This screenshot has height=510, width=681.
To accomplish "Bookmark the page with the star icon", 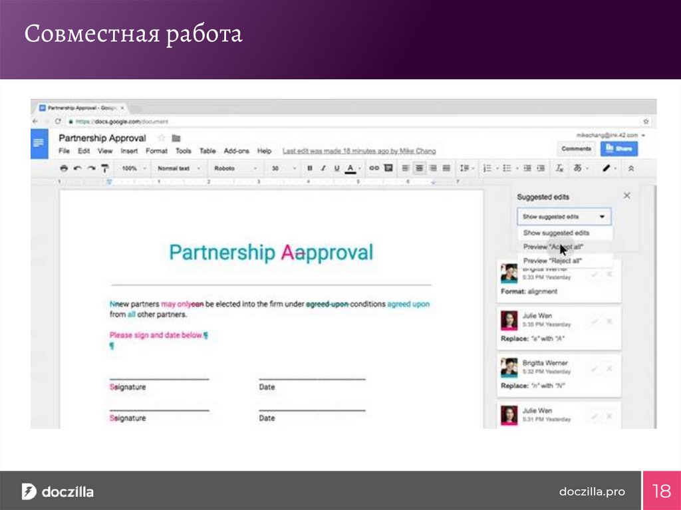I will pyautogui.click(x=646, y=121).
